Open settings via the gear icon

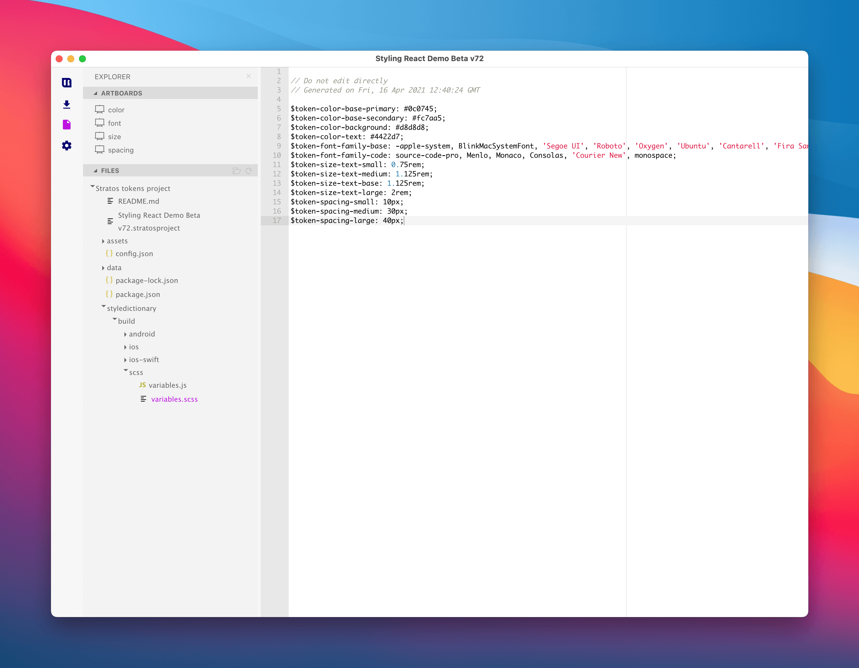point(67,146)
